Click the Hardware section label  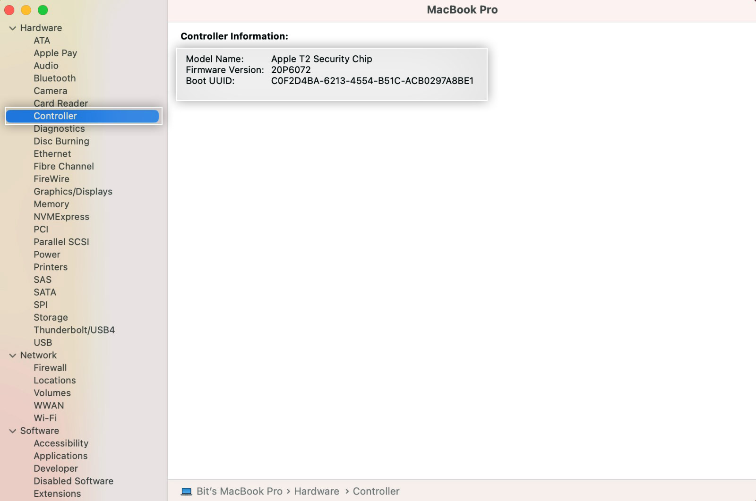[x=41, y=28]
